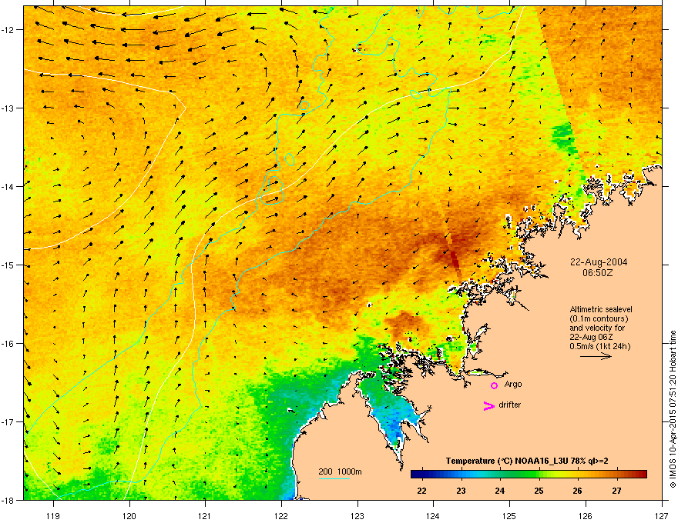678x523 pixels.
Task: Click the longitude axis label 125
Action: click(509, 515)
